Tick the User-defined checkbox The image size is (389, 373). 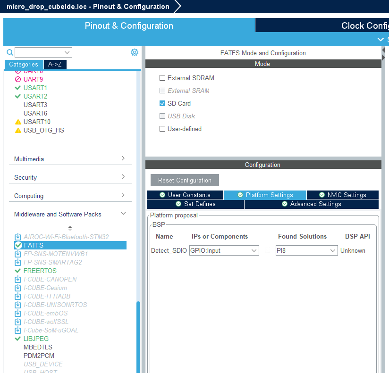tap(162, 129)
